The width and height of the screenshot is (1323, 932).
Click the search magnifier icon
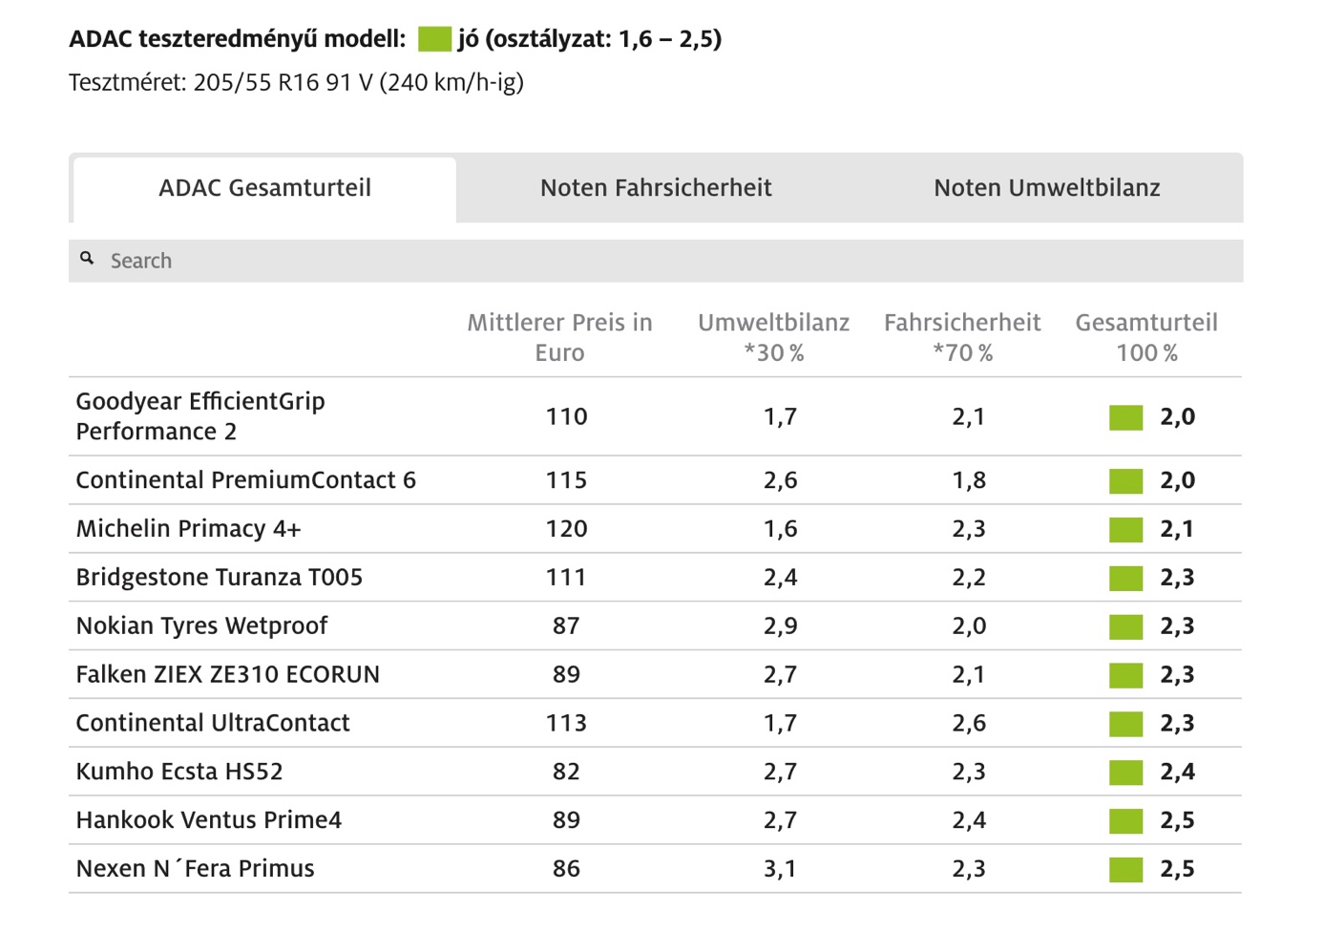point(87,259)
